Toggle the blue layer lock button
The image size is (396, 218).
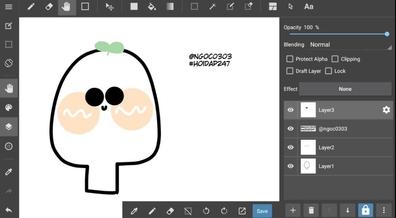pos(366,210)
